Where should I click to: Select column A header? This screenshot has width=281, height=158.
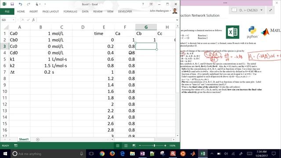click(19, 27)
